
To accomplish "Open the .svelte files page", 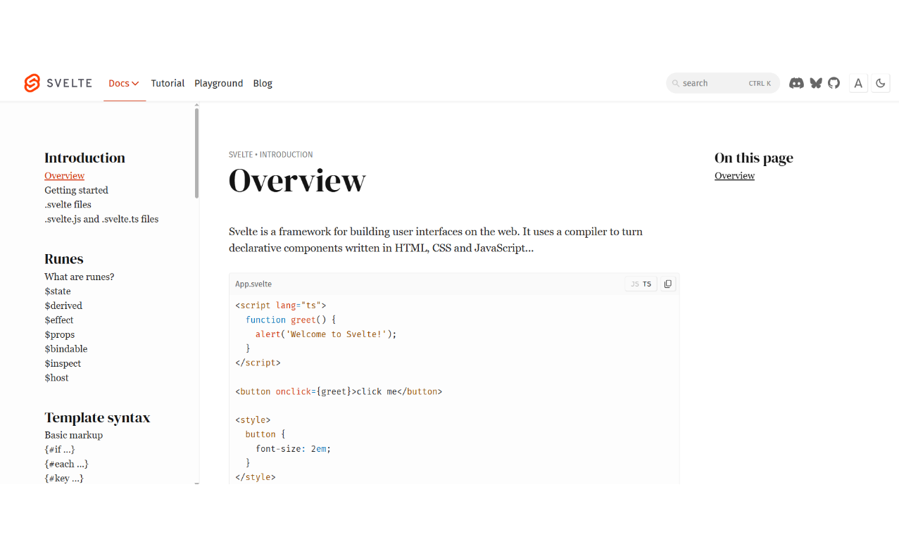I will pyautogui.click(x=68, y=205).
